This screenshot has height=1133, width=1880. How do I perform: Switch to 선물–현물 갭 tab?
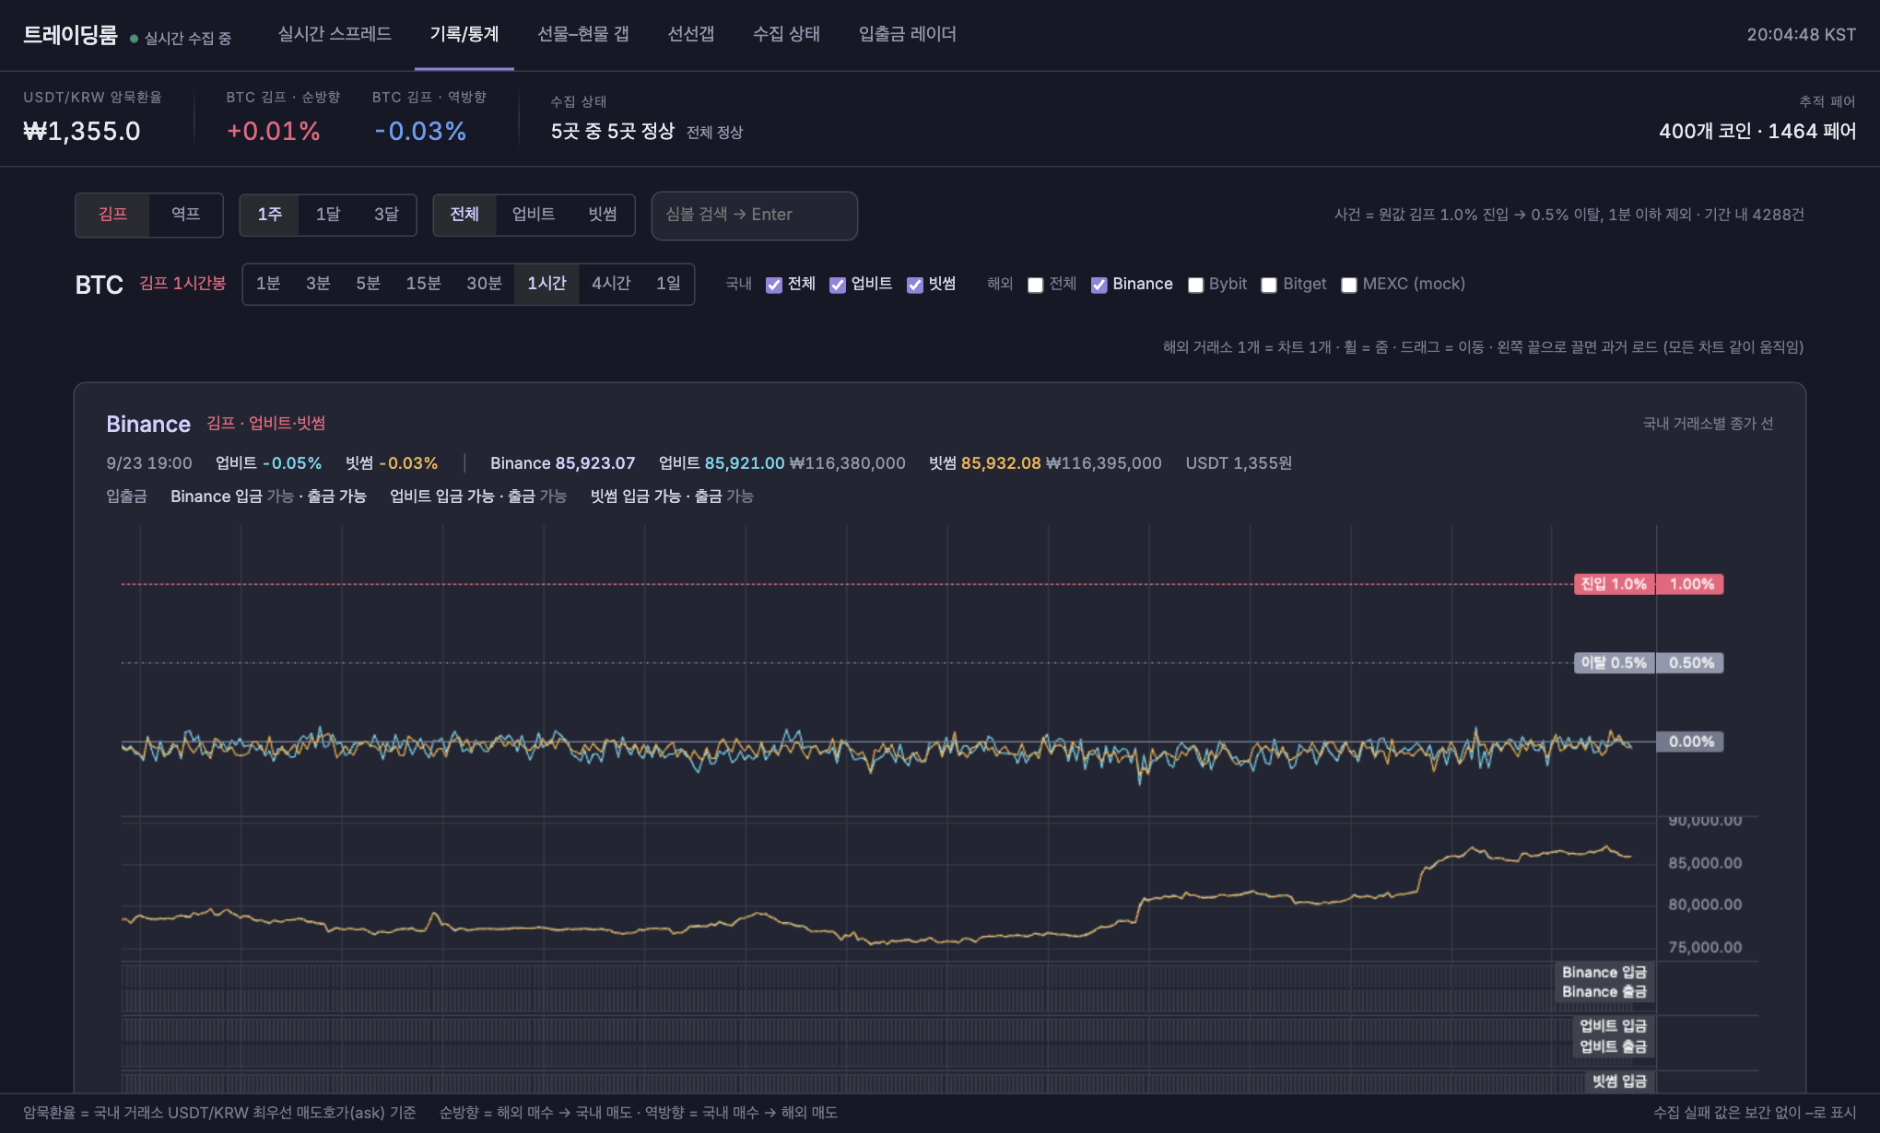[583, 34]
